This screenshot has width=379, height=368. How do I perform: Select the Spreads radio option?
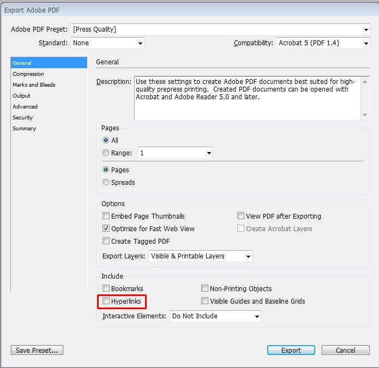click(106, 182)
